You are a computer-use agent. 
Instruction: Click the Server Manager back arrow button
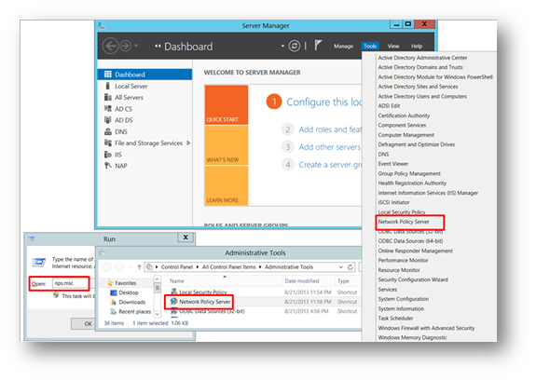tap(110, 46)
